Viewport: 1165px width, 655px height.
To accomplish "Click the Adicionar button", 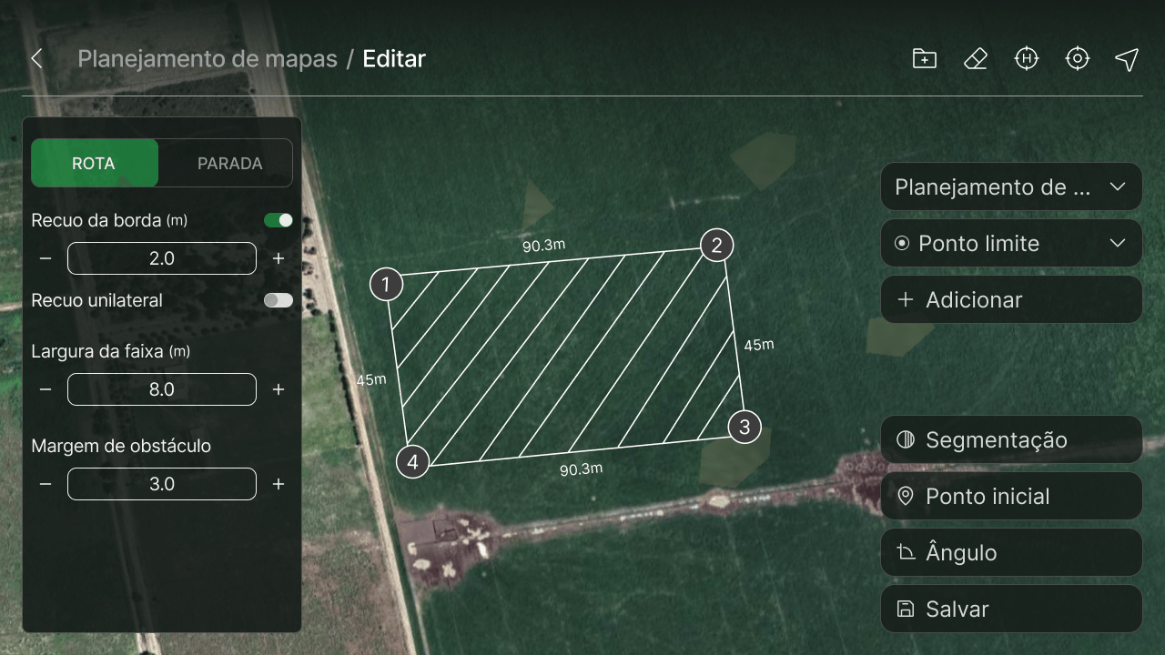I will click(x=1011, y=300).
